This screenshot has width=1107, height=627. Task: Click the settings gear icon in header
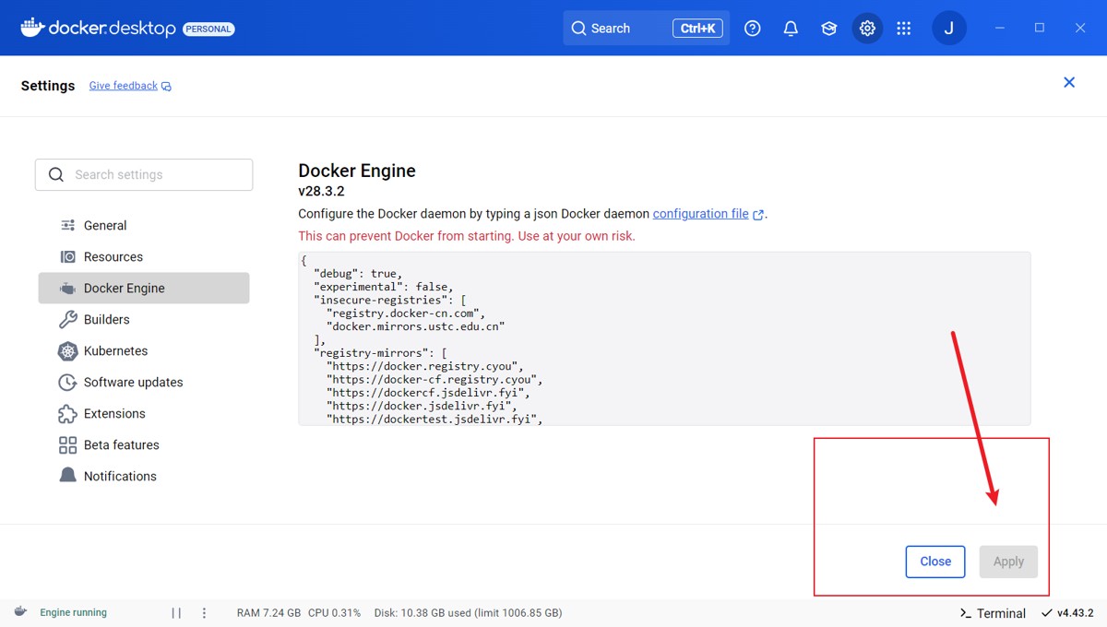tap(867, 29)
